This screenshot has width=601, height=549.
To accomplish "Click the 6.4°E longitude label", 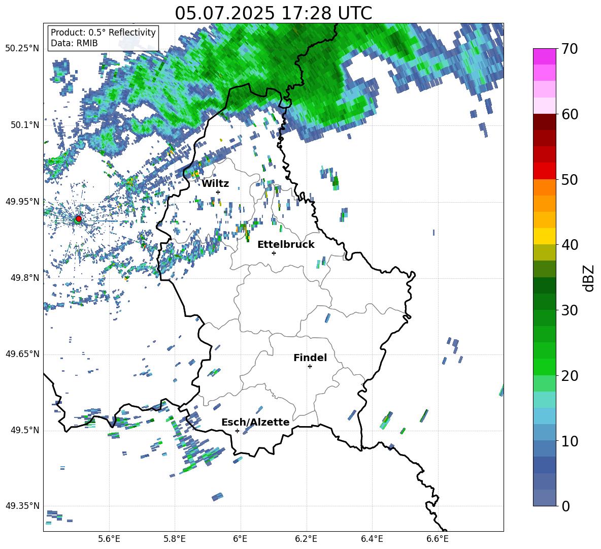I will point(372,539).
